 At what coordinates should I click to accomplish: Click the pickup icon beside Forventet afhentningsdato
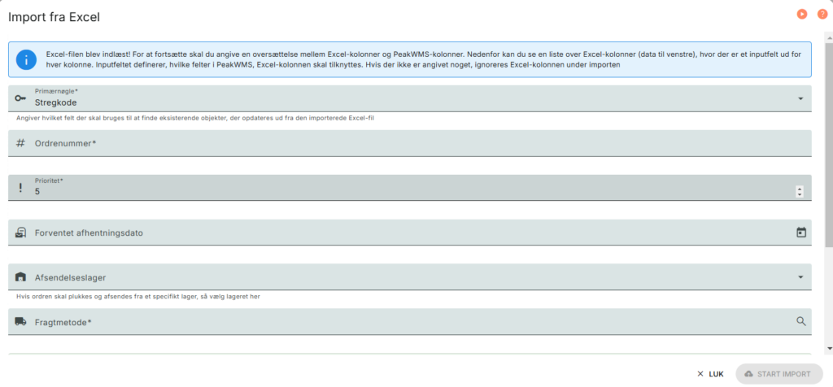pos(20,232)
